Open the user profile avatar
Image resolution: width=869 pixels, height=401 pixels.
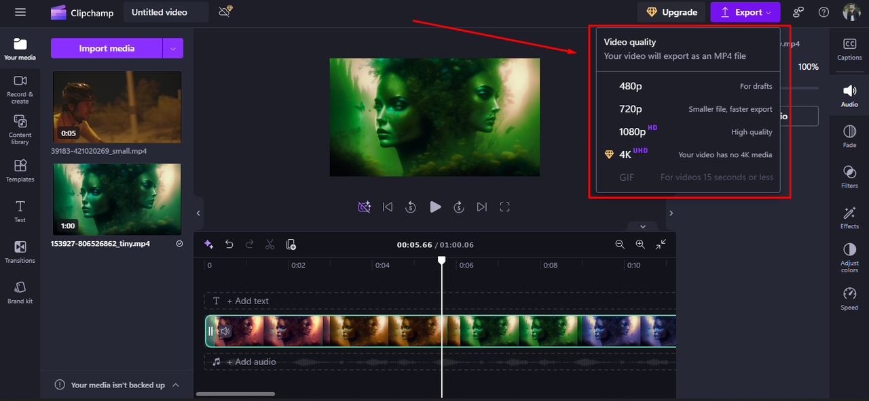pyautogui.click(x=851, y=12)
